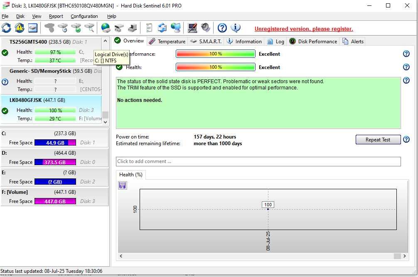
Task: Click the C: free space 44.9 GB bar
Action: [x=55, y=143]
